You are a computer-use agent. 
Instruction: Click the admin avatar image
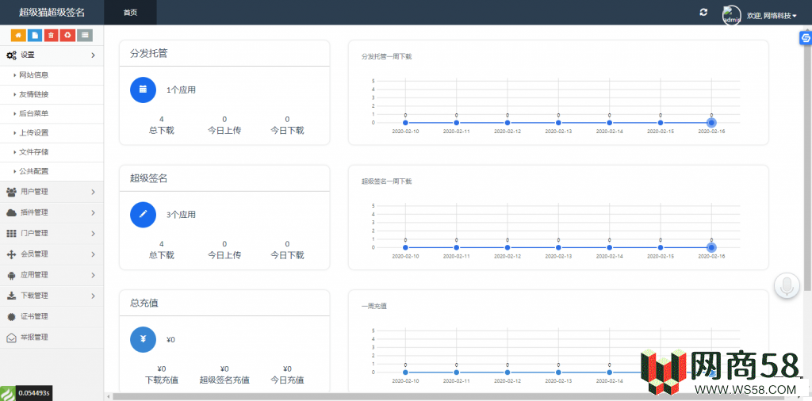[732, 15]
